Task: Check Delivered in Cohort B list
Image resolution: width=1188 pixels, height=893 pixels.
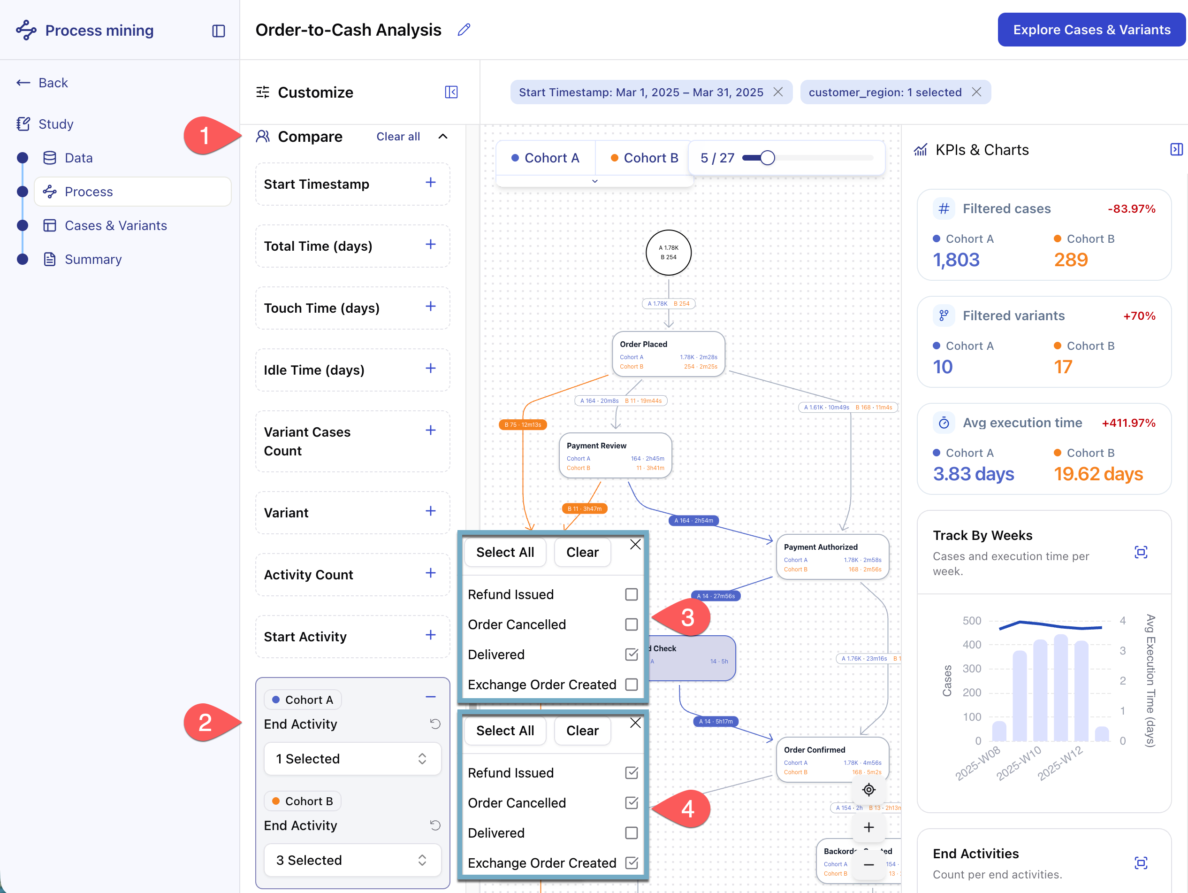Action: (x=631, y=833)
